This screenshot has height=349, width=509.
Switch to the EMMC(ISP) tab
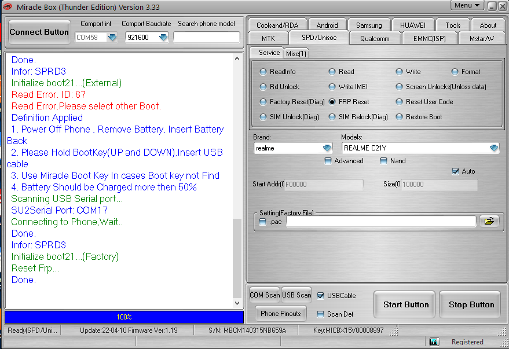pos(429,39)
